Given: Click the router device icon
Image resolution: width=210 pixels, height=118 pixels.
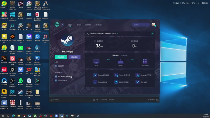Looking at the screenshot, I should [120, 61].
